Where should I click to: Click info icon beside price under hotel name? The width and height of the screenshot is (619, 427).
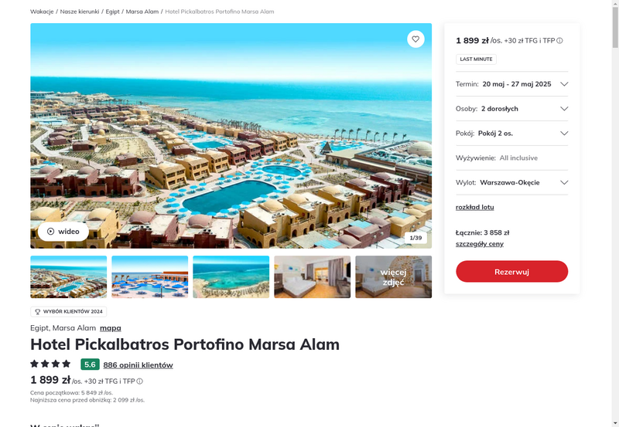coord(140,381)
